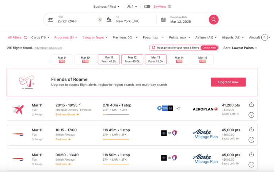The width and height of the screenshot is (274, 172).
Task: Click transfer partner icons on 10:15 flight
Action: (169, 133)
